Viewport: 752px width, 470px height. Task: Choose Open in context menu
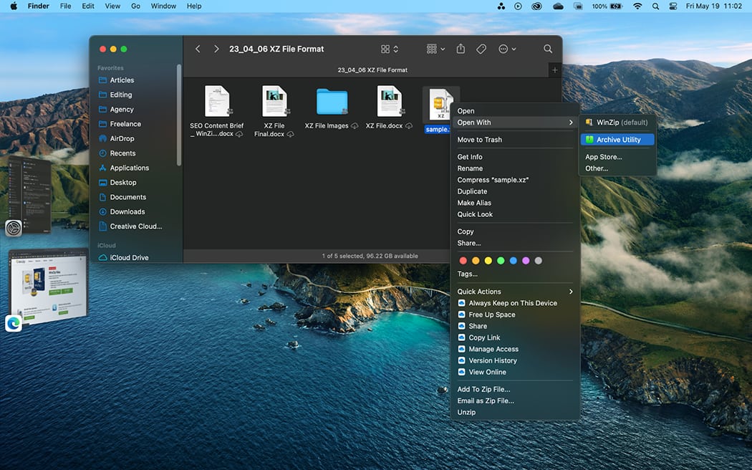[x=515, y=111]
